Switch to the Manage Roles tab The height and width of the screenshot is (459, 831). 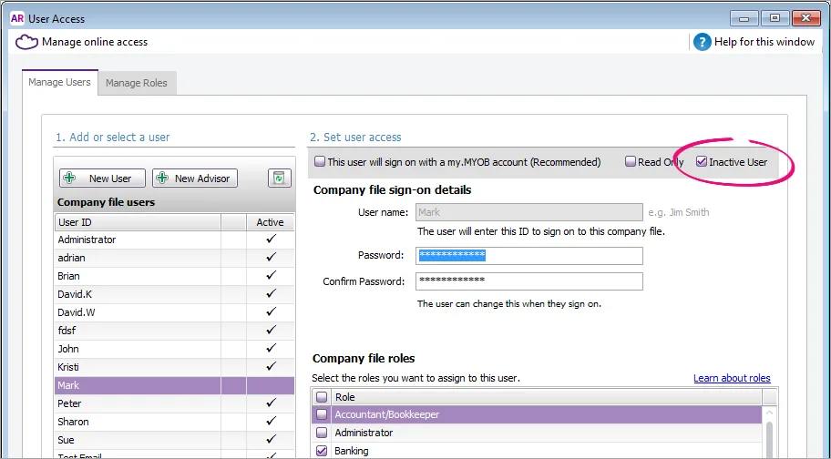tap(136, 83)
